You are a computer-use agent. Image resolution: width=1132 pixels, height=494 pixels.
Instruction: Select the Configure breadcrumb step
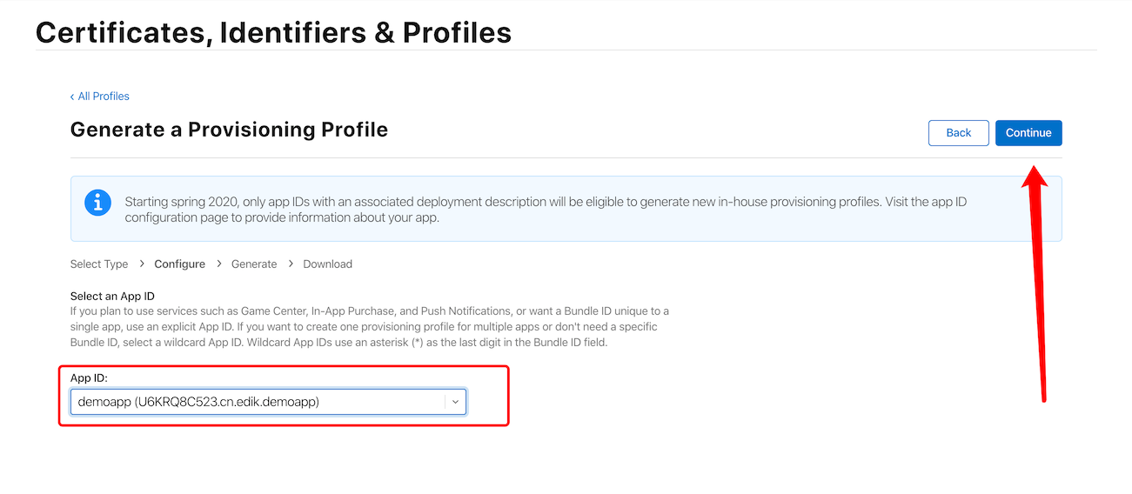pos(180,264)
